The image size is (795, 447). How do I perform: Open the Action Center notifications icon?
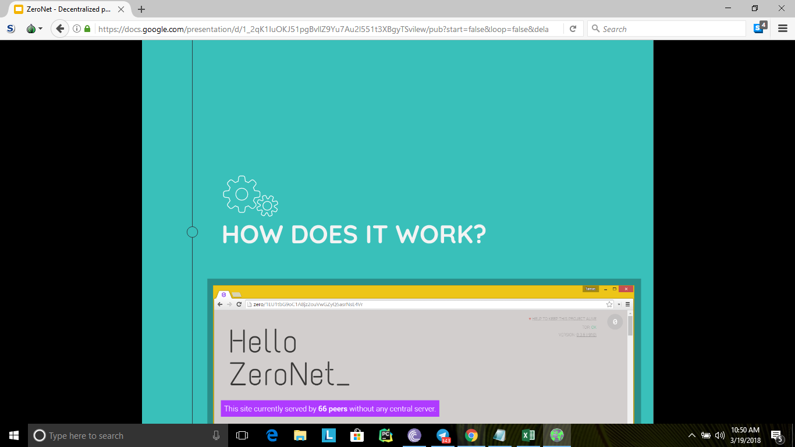(x=777, y=435)
